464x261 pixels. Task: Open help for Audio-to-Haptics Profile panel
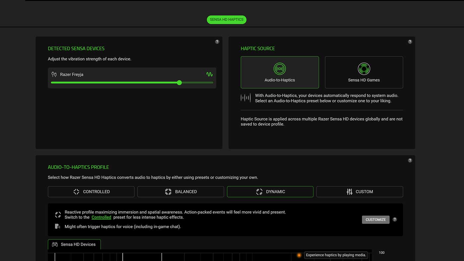[410, 161]
